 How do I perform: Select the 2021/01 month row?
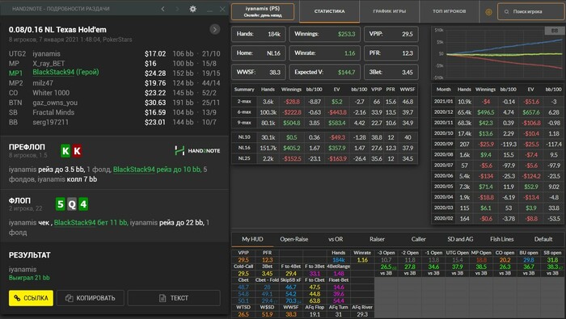pyautogui.click(x=497, y=102)
